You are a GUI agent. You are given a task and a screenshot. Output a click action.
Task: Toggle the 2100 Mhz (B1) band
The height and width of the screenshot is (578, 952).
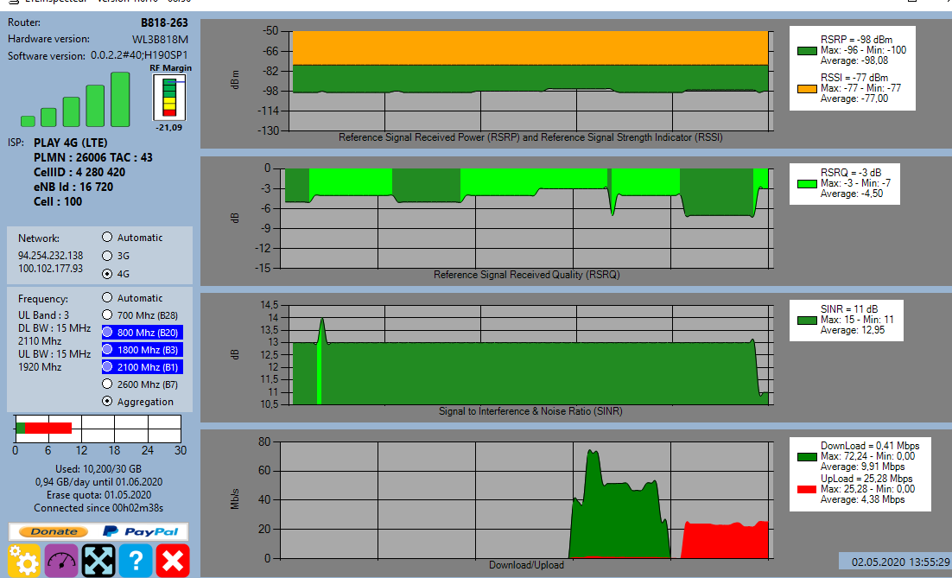143,366
